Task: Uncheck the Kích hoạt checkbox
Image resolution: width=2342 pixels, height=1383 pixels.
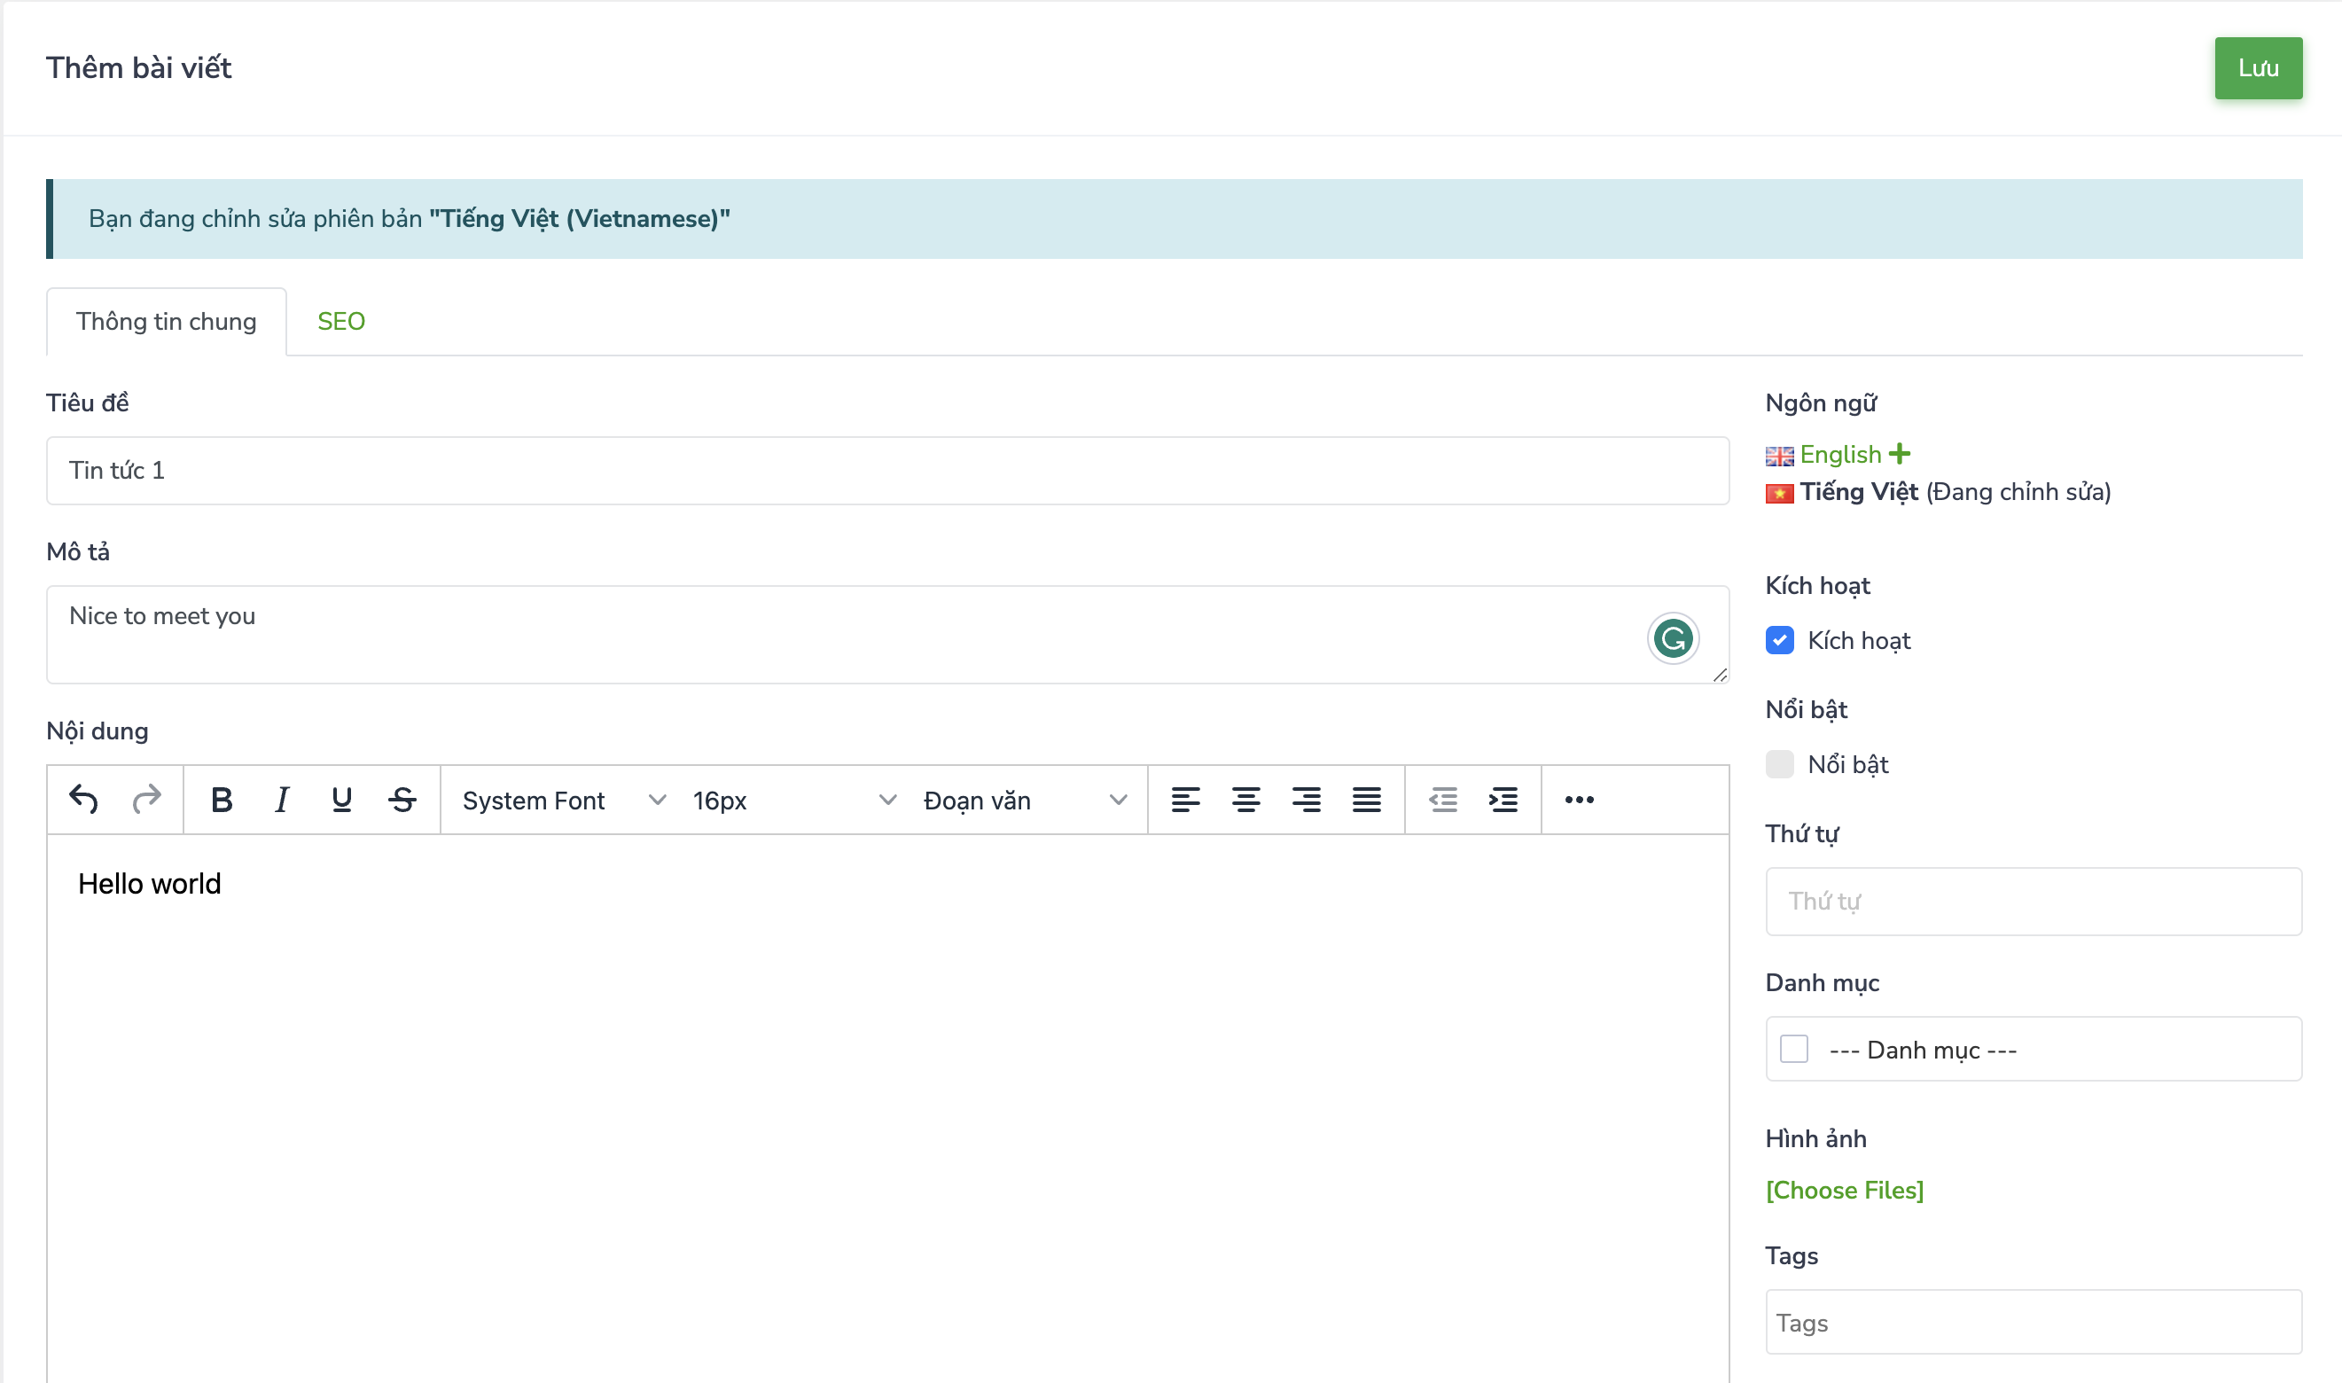Action: point(1779,640)
